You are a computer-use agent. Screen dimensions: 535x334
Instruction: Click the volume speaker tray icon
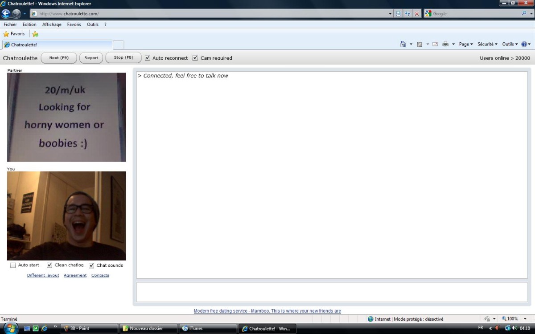pos(515,328)
